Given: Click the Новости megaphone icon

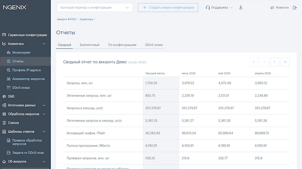Looking at the screenshot, I should 272,7.
